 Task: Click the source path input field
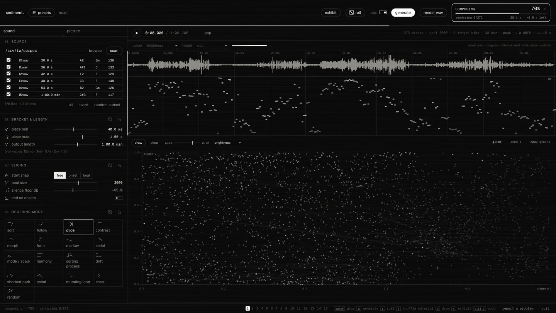44,51
